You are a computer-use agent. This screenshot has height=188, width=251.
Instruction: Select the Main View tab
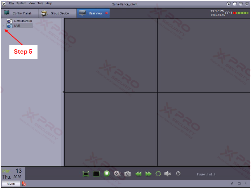[93, 13]
